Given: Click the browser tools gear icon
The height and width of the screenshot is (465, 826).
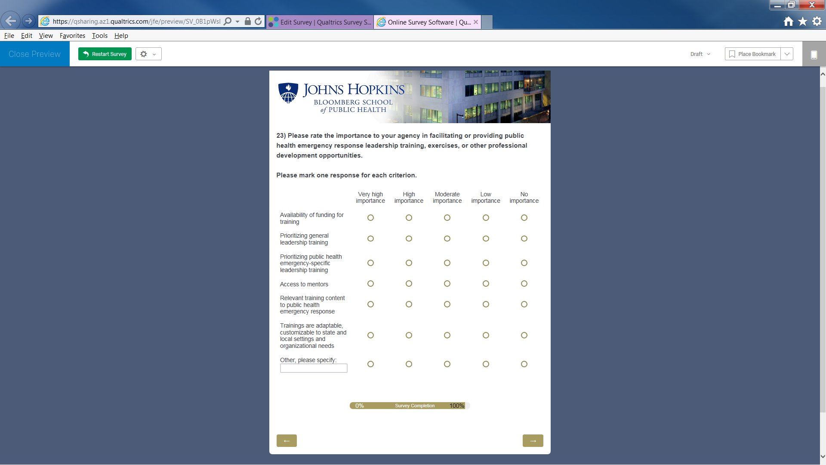Looking at the screenshot, I should tap(817, 22).
